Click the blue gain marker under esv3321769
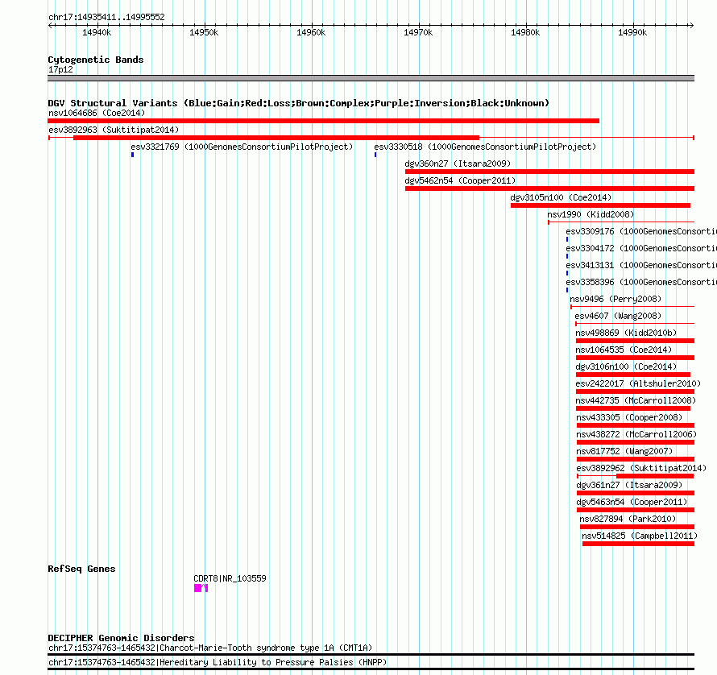This screenshot has height=675, width=717. coord(133,155)
